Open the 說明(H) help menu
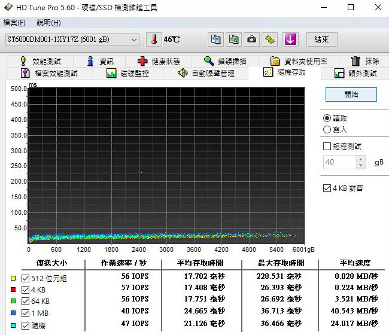389x335 pixels. (x=48, y=23)
